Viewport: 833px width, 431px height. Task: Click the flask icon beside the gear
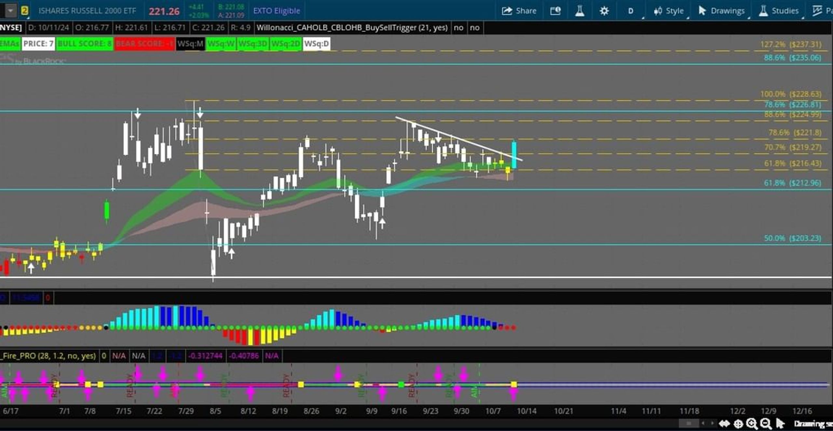click(580, 11)
